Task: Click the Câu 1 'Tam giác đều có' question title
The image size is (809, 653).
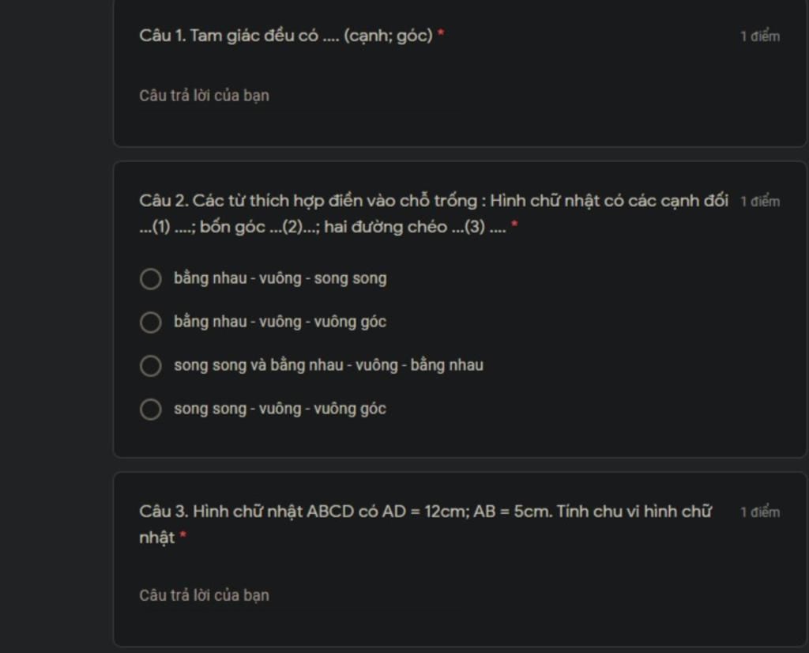Action: tap(286, 36)
